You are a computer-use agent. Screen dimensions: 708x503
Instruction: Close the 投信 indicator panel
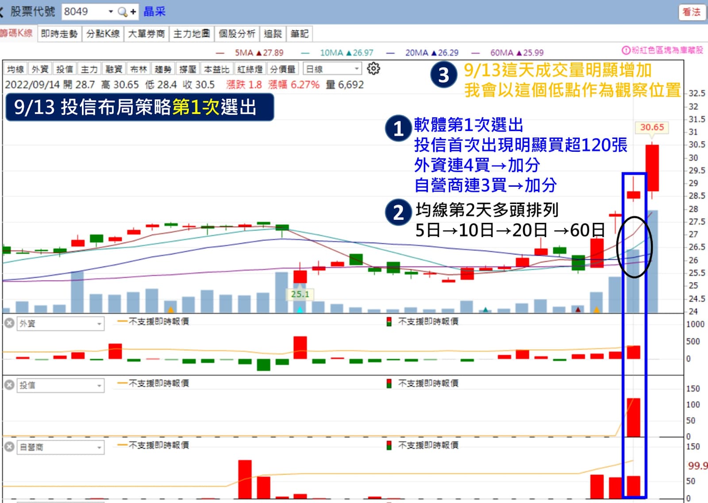9,385
